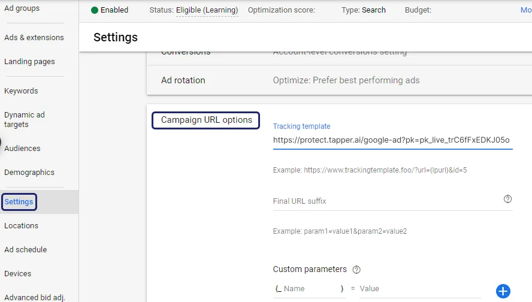Viewport: 532px width, 302px height.
Task: Open the Audiences page
Action: pyautogui.click(x=22, y=148)
